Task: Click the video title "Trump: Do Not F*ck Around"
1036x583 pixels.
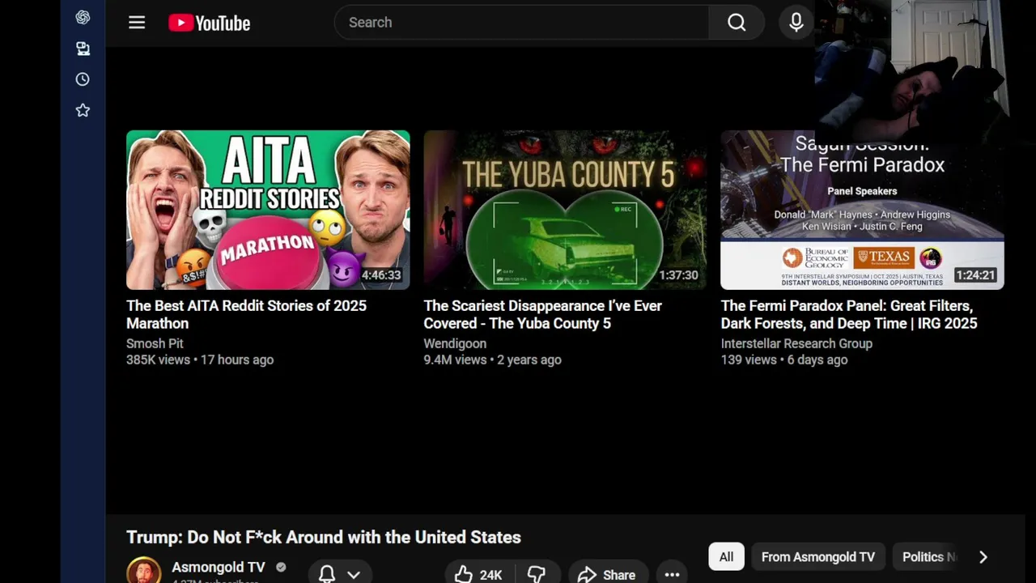Action: 324,537
